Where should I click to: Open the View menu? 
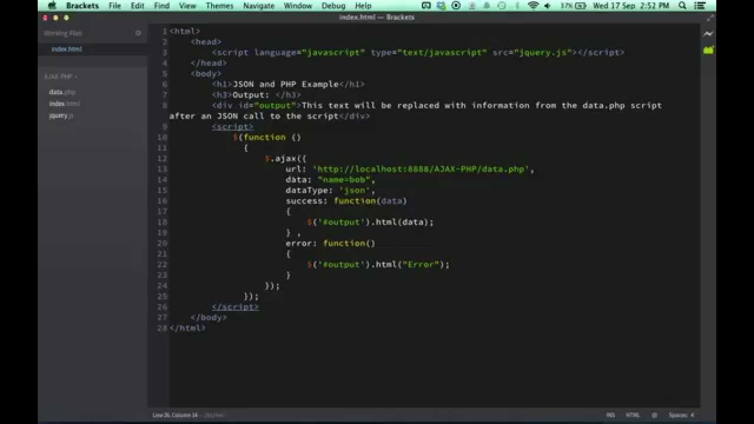pyautogui.click(x=187, y=6)
